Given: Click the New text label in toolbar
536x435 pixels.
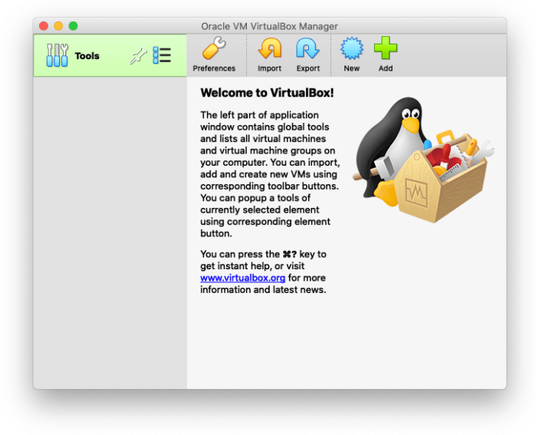Looking at the screenshot, I should coord(351,68).
